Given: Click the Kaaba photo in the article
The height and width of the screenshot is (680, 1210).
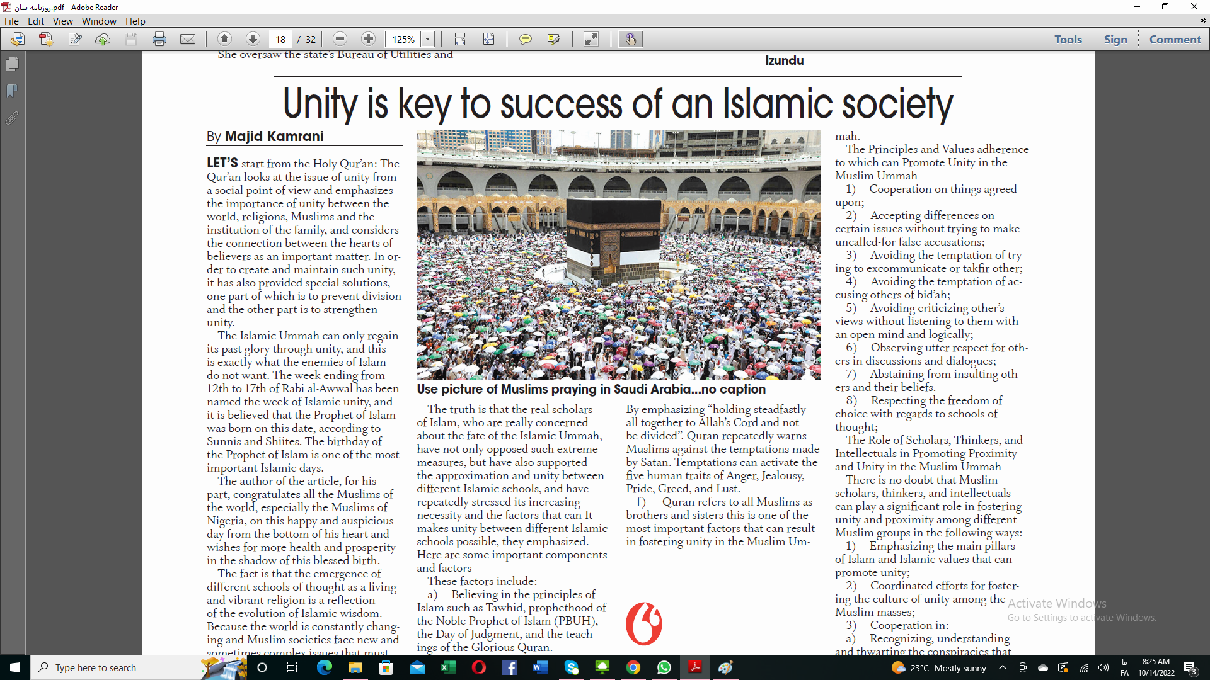Looking at the screenshot, I should pyautogui.click(x=618, y=255).
